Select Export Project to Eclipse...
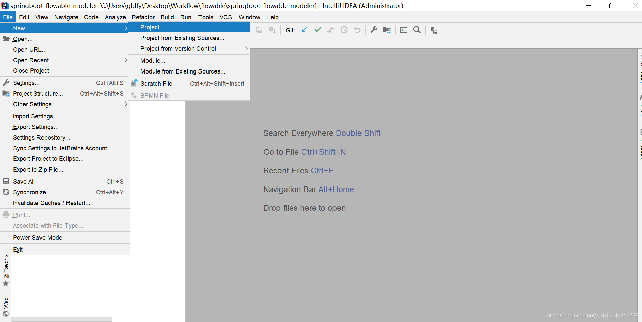642x322 pixels. tap(65, 159)
